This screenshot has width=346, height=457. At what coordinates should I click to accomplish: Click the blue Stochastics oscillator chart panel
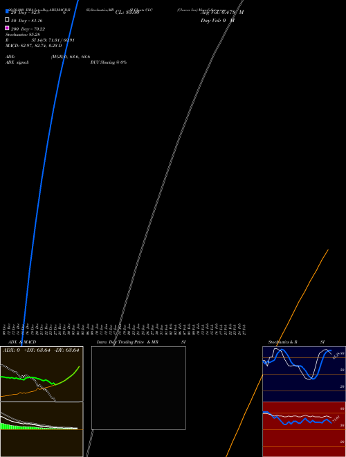click(304, 374)
